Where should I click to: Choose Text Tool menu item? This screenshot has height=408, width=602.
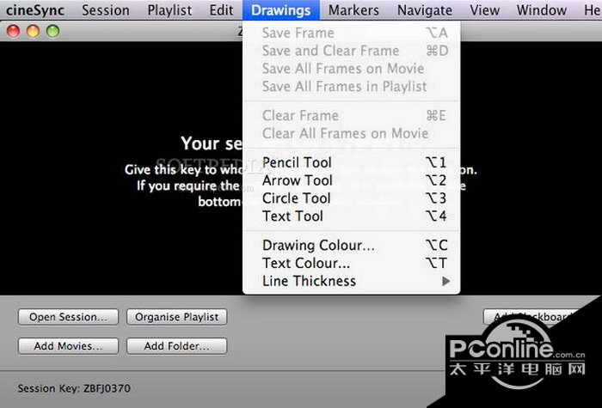[x=351, y=216]
